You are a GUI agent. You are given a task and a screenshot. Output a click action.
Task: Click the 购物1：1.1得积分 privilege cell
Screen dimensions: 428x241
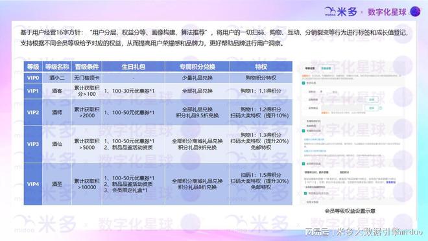point(261,91)
